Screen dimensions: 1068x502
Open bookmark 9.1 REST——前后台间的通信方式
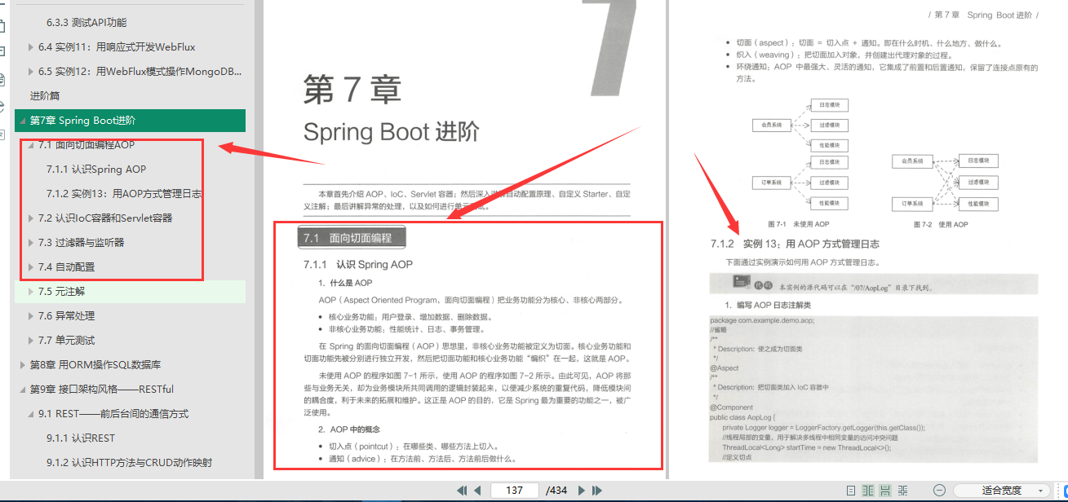(x=113, y=414)
